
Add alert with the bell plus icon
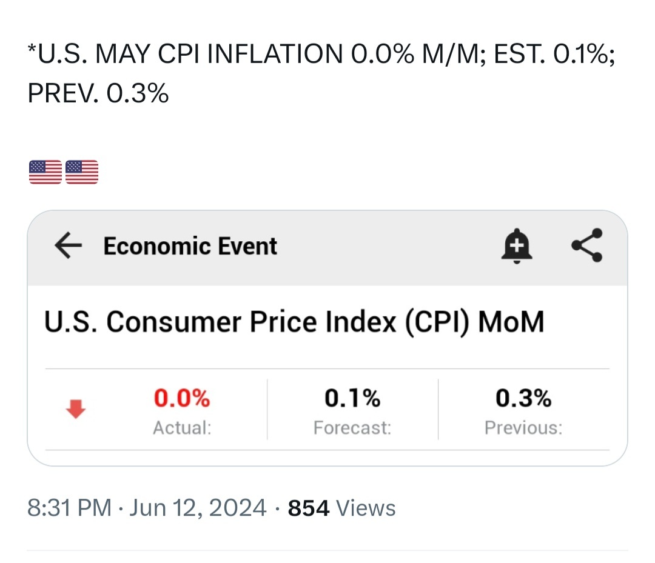(x=517, y=246)
